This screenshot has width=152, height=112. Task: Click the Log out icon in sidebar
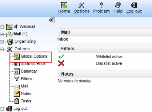tap(9, 109)
